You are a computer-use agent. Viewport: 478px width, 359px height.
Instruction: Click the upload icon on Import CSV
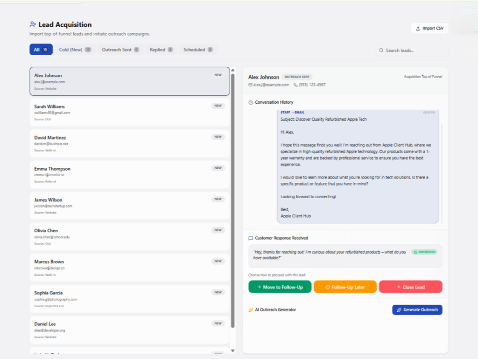[x=418, y=29]
